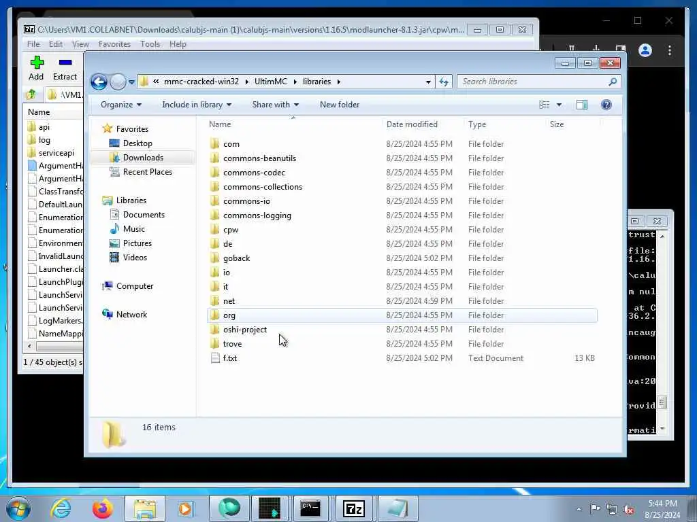Launch Internet Explorer from taskbar

click(x=61, y=508)
